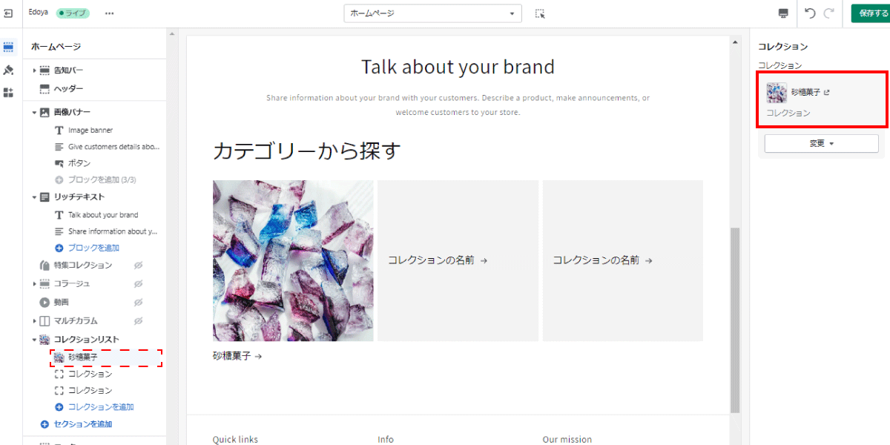
Task: Activate the inspector selection tool icon
Action: pyautogui.click(x=540, y=13)
